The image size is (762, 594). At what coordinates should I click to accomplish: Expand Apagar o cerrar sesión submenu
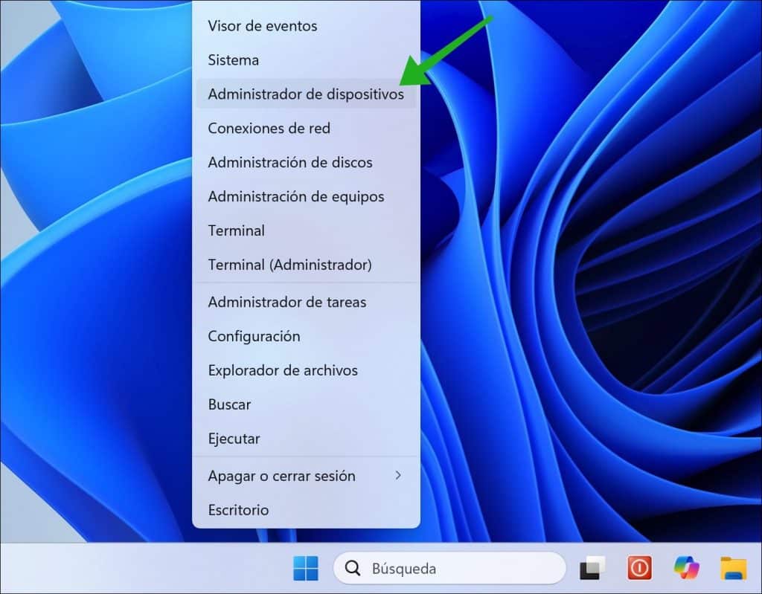click(306, 476)
